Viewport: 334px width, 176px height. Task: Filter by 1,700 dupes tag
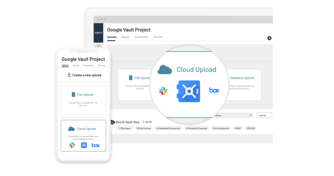[x=125, y=128]
